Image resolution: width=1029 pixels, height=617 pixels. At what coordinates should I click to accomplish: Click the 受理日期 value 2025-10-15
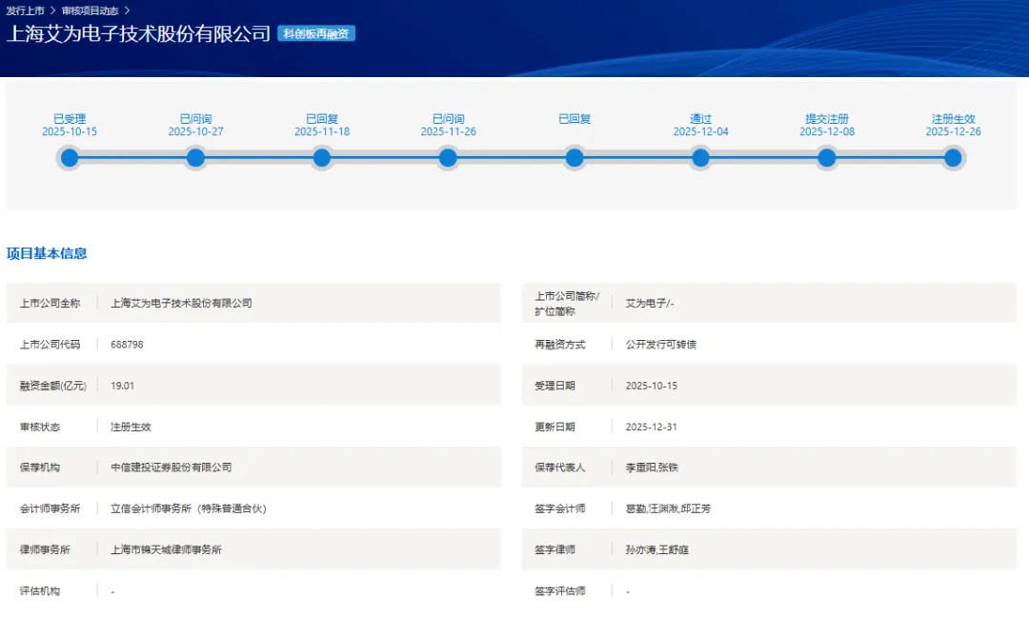[x=651, y=386]
